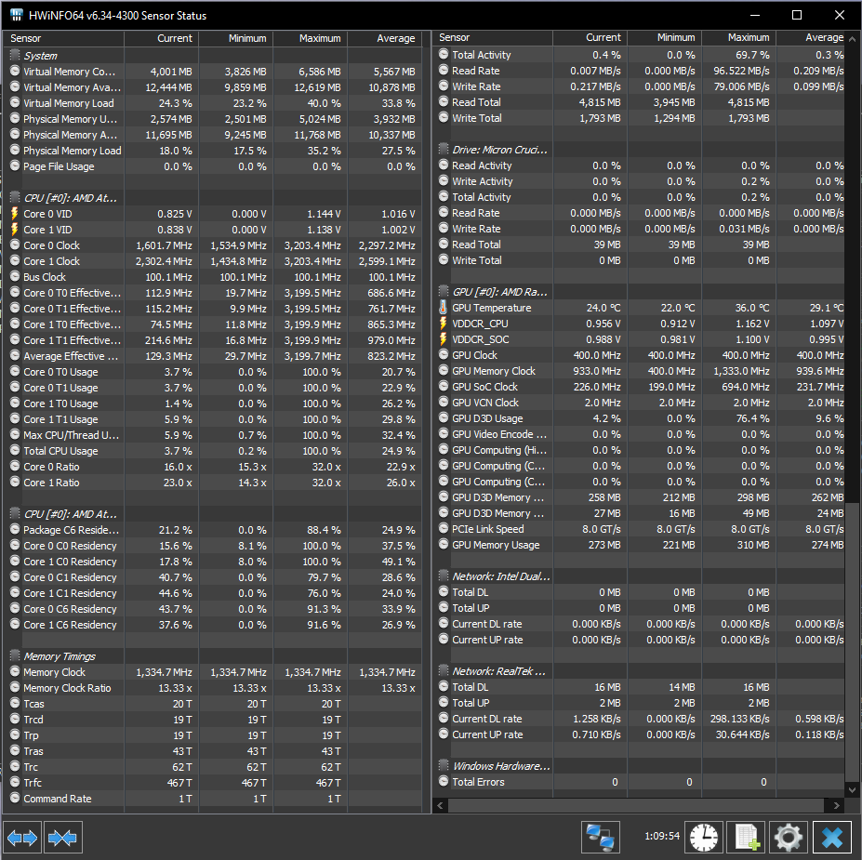The height and width of the screenshot is (860, 862).
Task: Click the 1:09:54 elapsed time display
Action: [x=662, y=836]
